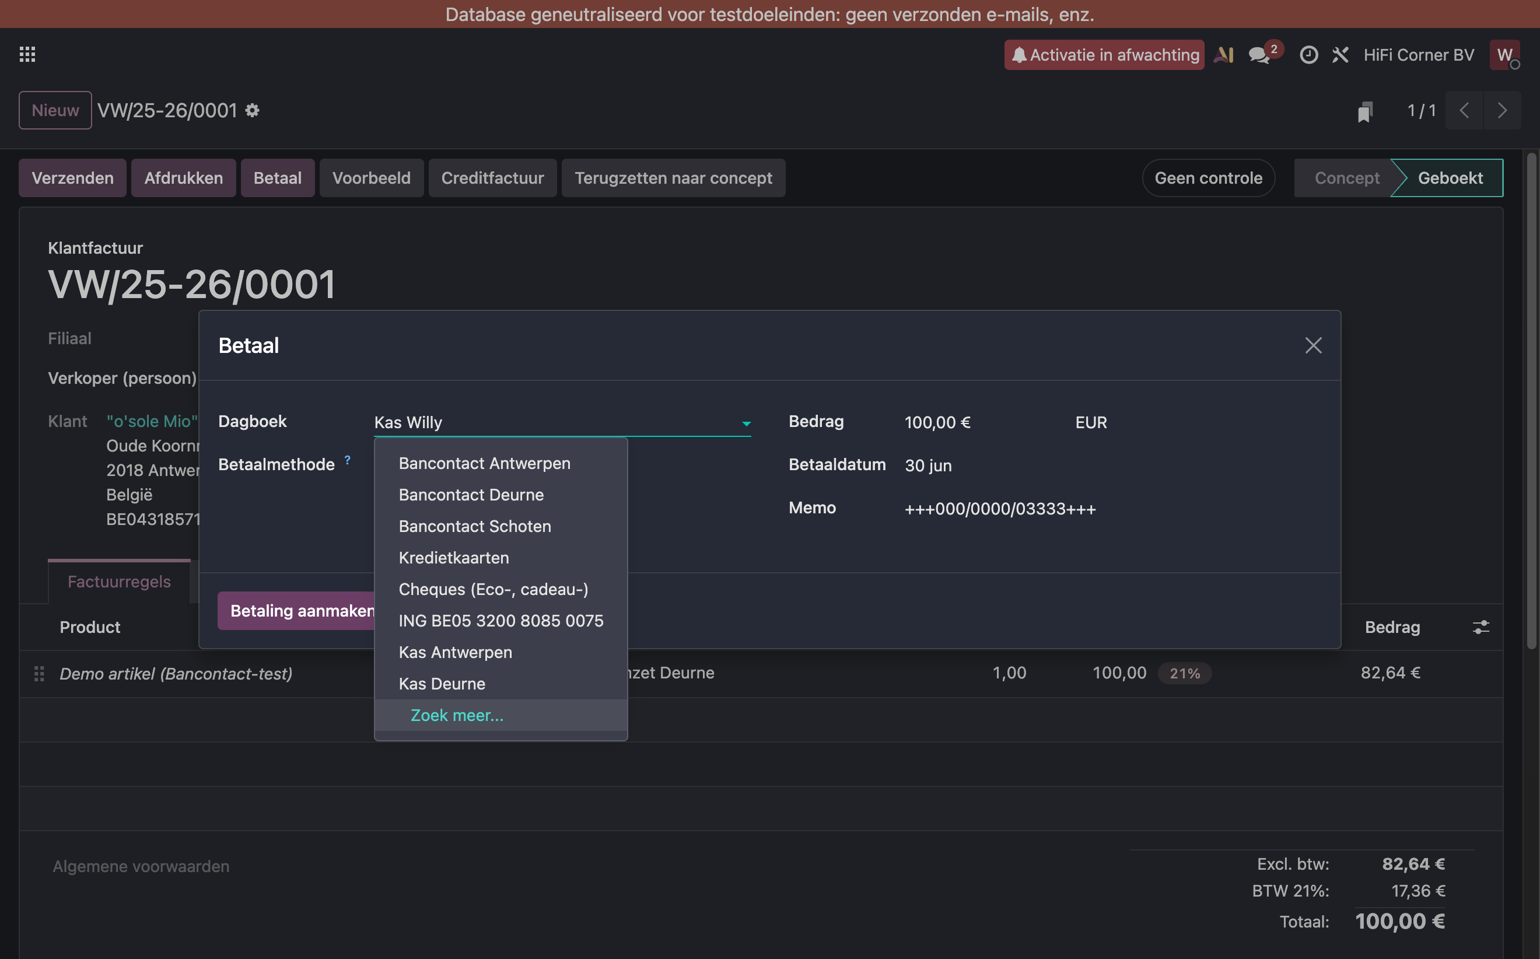Viewport: 1540px width, 959px height.
Task: Click the BTW 21% amount 17,36 €
Action: (1418, 891)
